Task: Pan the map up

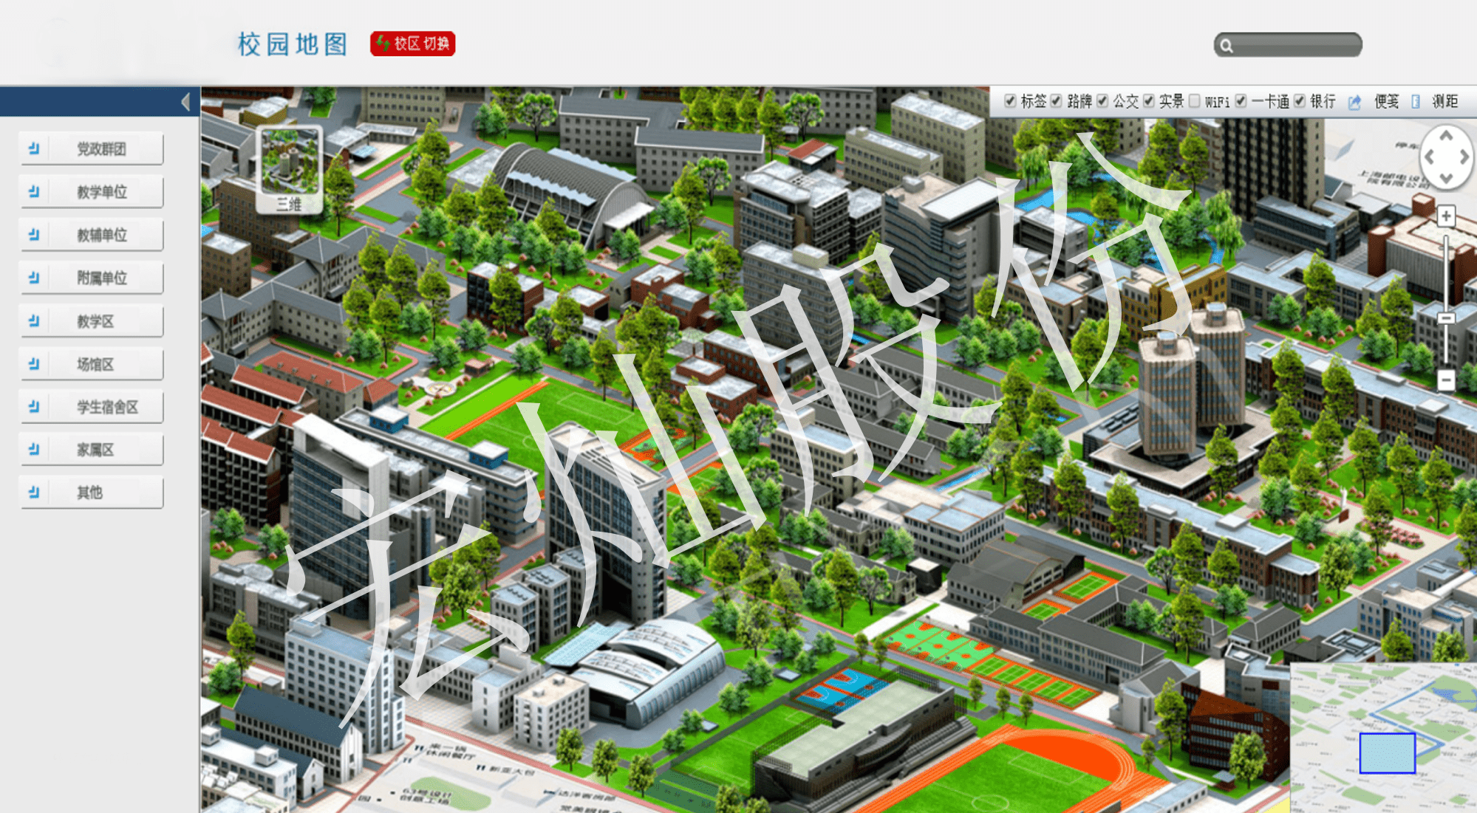Action: click(x=1446, y=135)
